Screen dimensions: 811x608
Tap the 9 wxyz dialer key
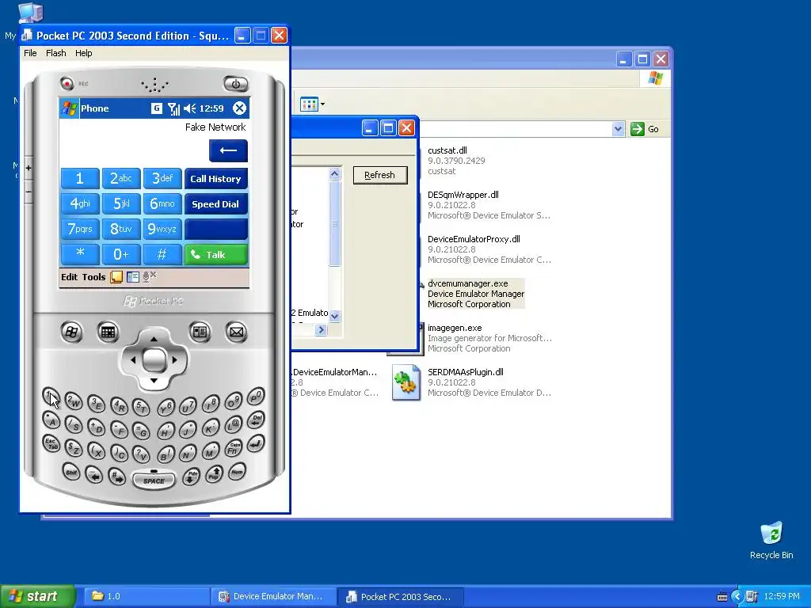(x=162, y=229)
